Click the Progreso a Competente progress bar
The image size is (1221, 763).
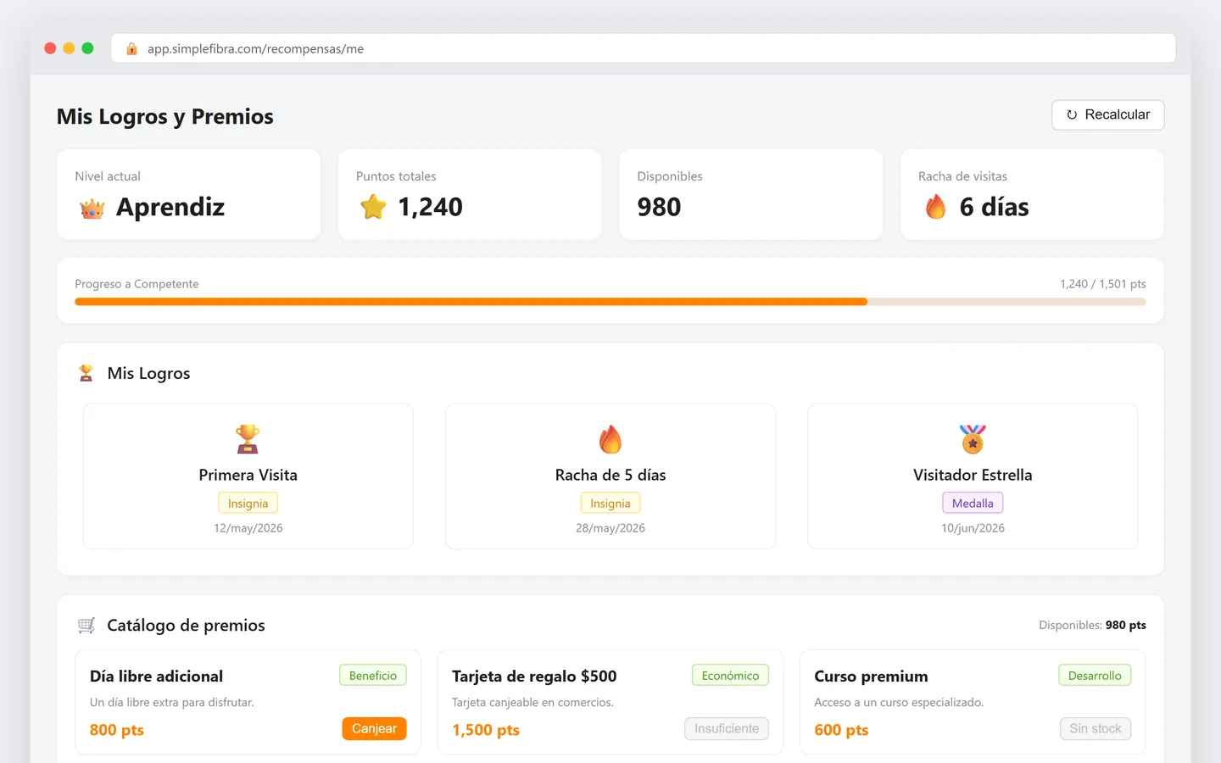click(610, 302)
